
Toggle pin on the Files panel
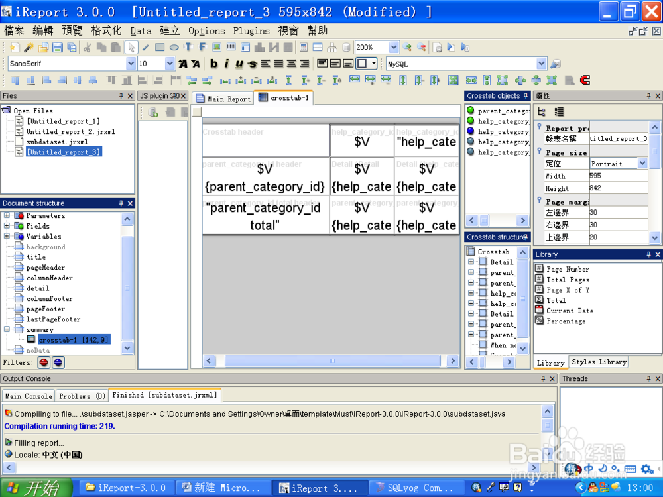click(121, 96)
